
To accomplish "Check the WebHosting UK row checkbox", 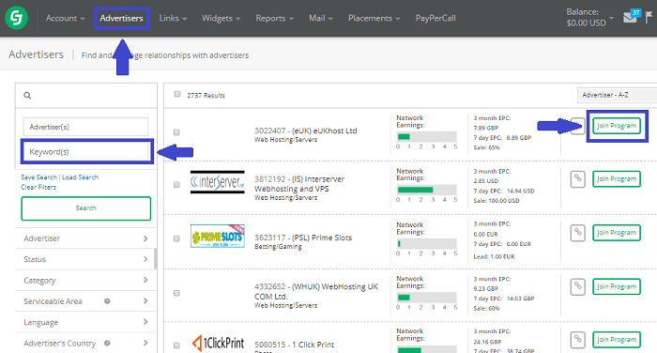I will [176, 293].
